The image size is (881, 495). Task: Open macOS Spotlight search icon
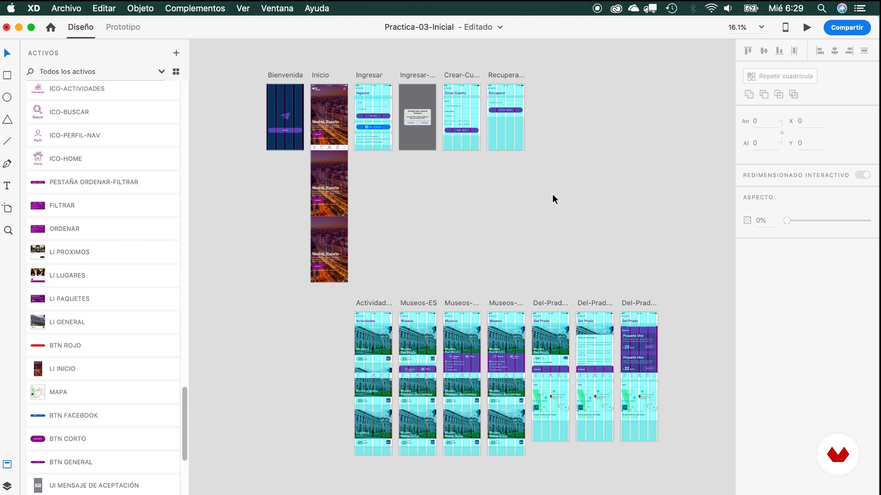click(822, 8)
